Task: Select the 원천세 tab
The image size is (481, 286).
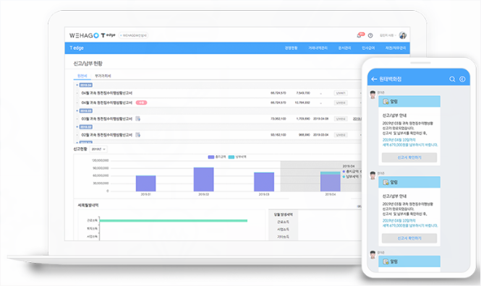Action: (x=82, y=76)
